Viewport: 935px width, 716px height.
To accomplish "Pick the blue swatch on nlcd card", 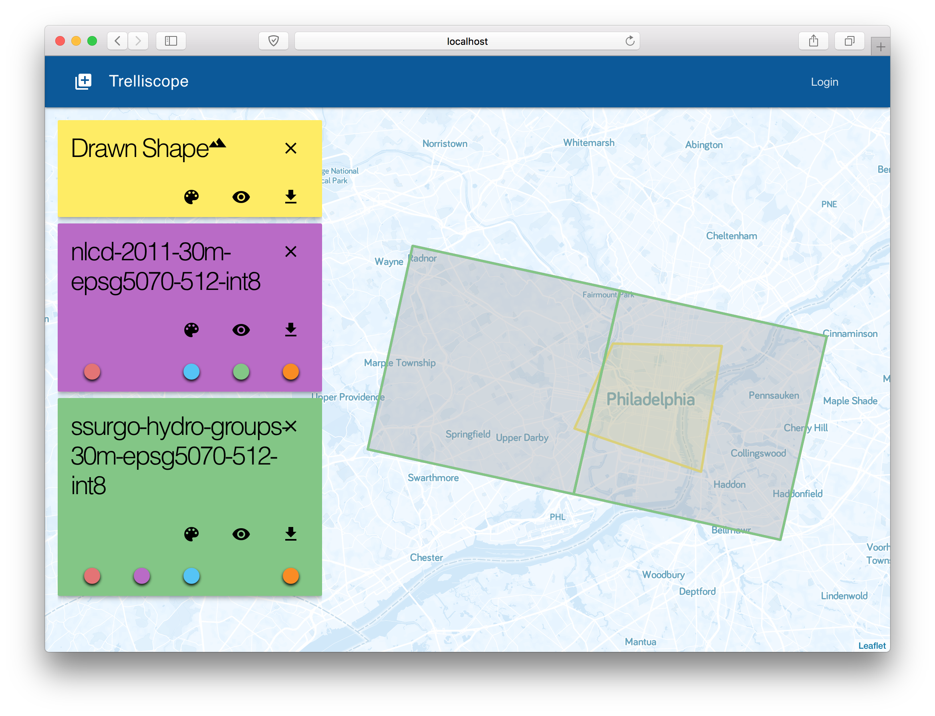I will click(x=191, y=372).
